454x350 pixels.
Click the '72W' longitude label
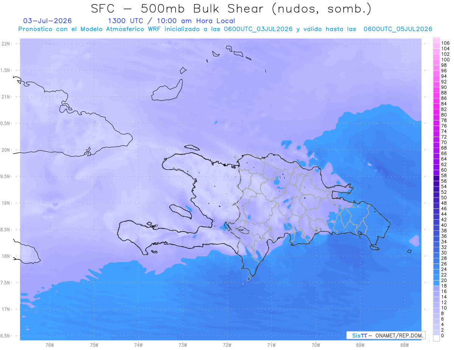point(227,345)
